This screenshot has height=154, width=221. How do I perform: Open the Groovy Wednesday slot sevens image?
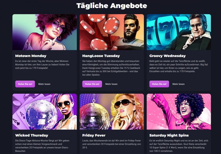coord(179,32)
